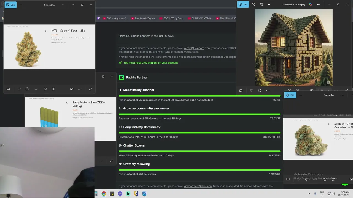
Task: Enter full screen in the Baby Jeeter photo window
Action: pyautogui.click(x=111, y=161)
